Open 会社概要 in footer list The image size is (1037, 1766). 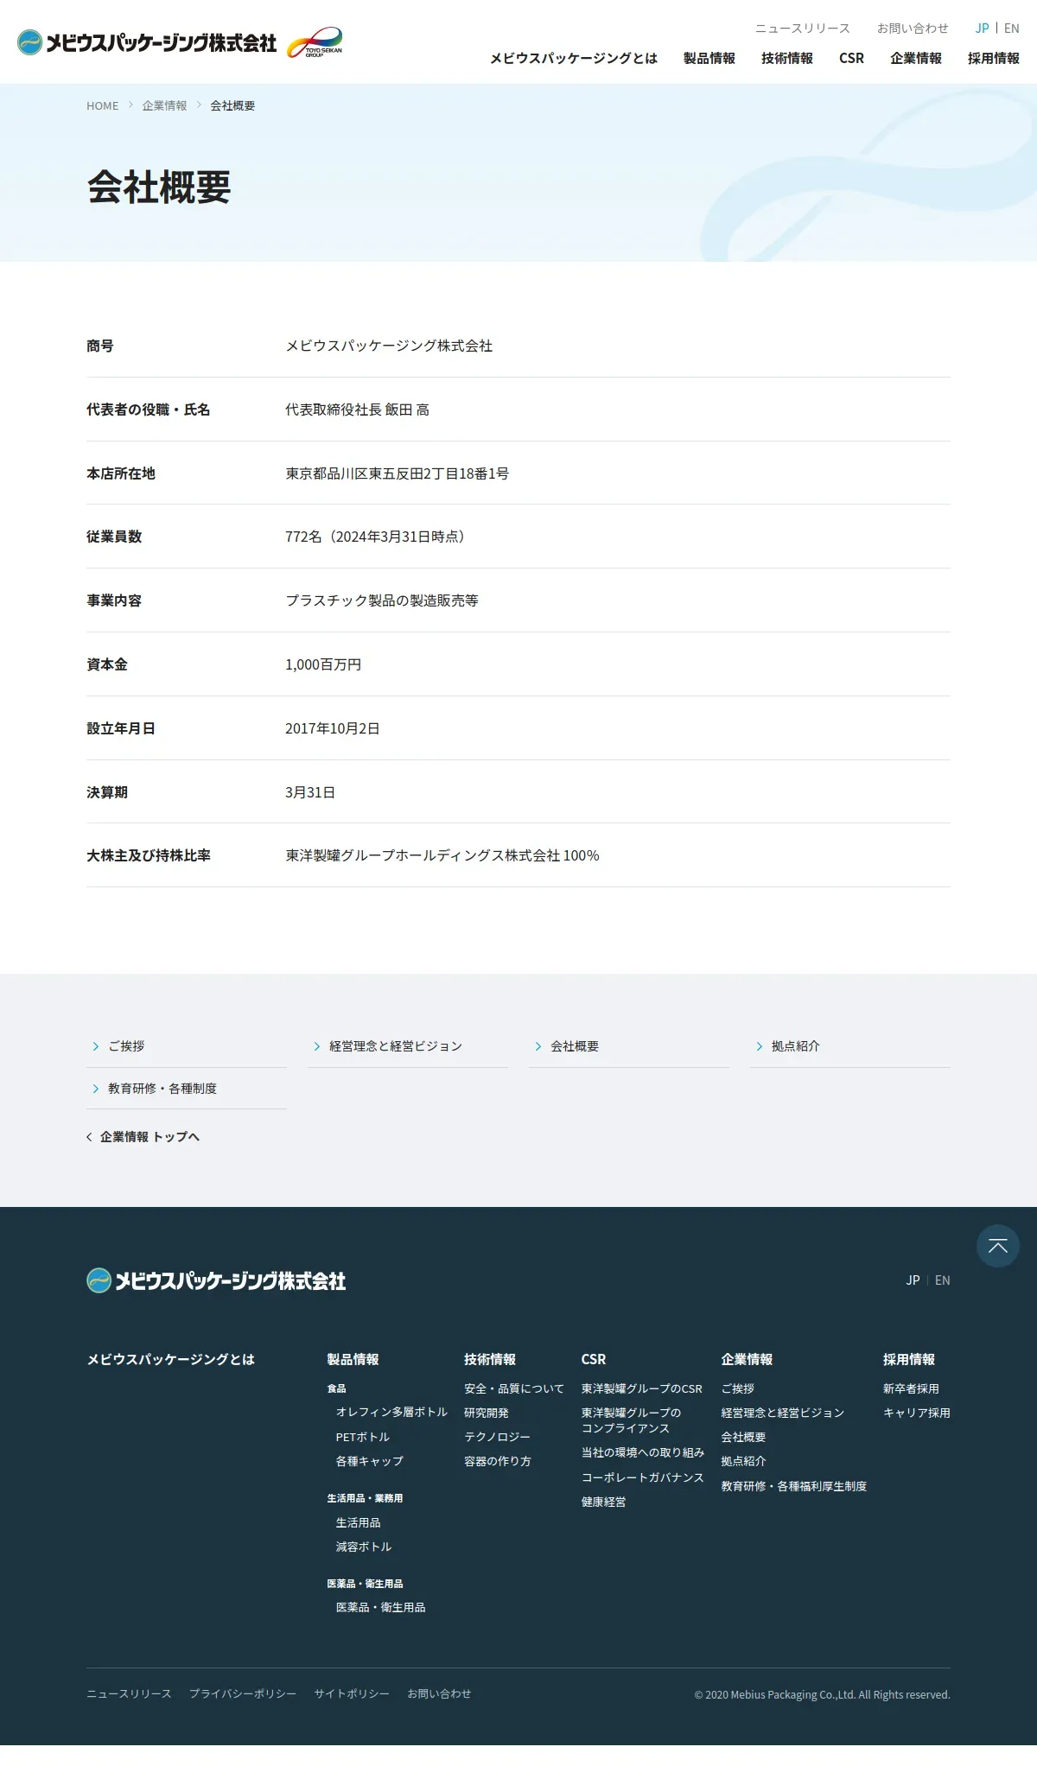pyautogui.click(x=744, y=1437)
